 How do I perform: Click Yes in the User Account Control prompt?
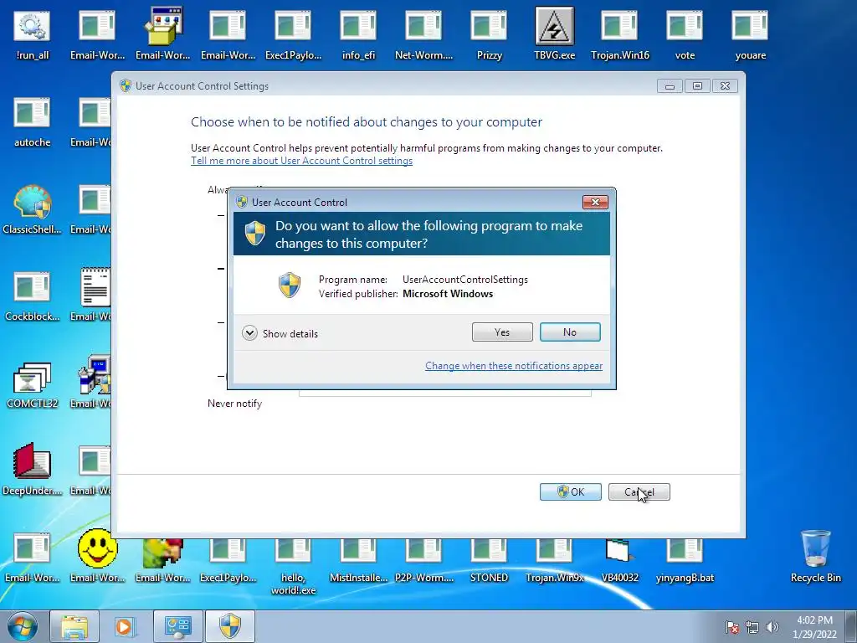(x=502, y=332)
